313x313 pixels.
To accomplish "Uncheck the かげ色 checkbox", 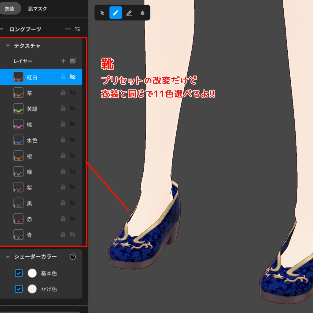I will [x=19, y=289].
